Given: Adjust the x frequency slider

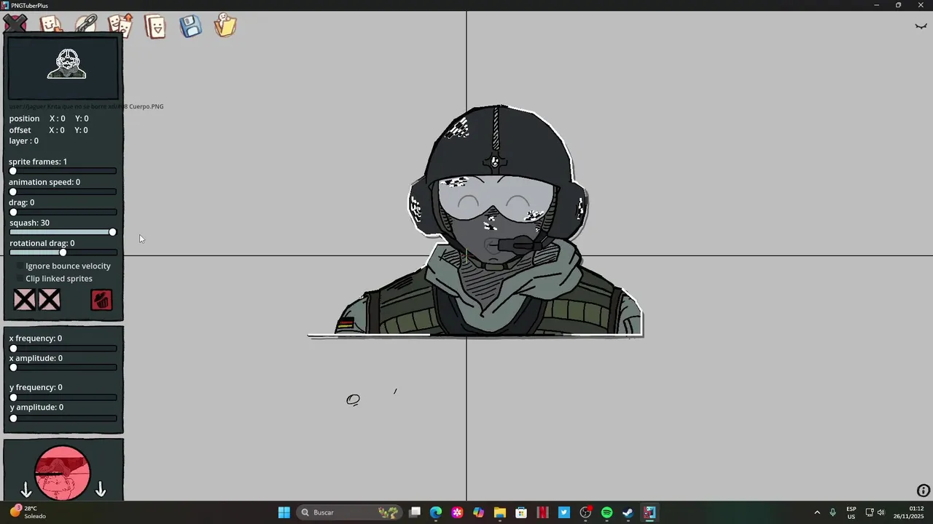Looking at the screenshot, I should click(x=63, y=348).
